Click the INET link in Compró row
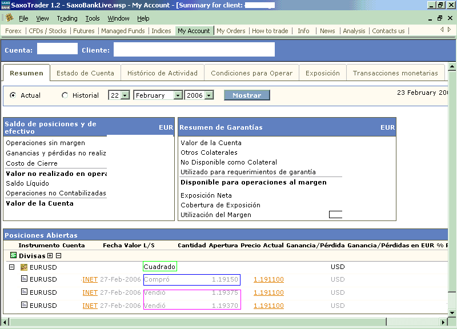Screen dimensions: 457x329 click(x=90, y=280)
